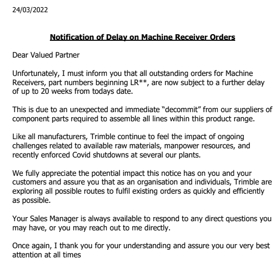Viewport: 280px width, 264px height.
Task: Click the phrase 'reach out to me directly'
Action: pyautogui.click(x=129, y=228)
